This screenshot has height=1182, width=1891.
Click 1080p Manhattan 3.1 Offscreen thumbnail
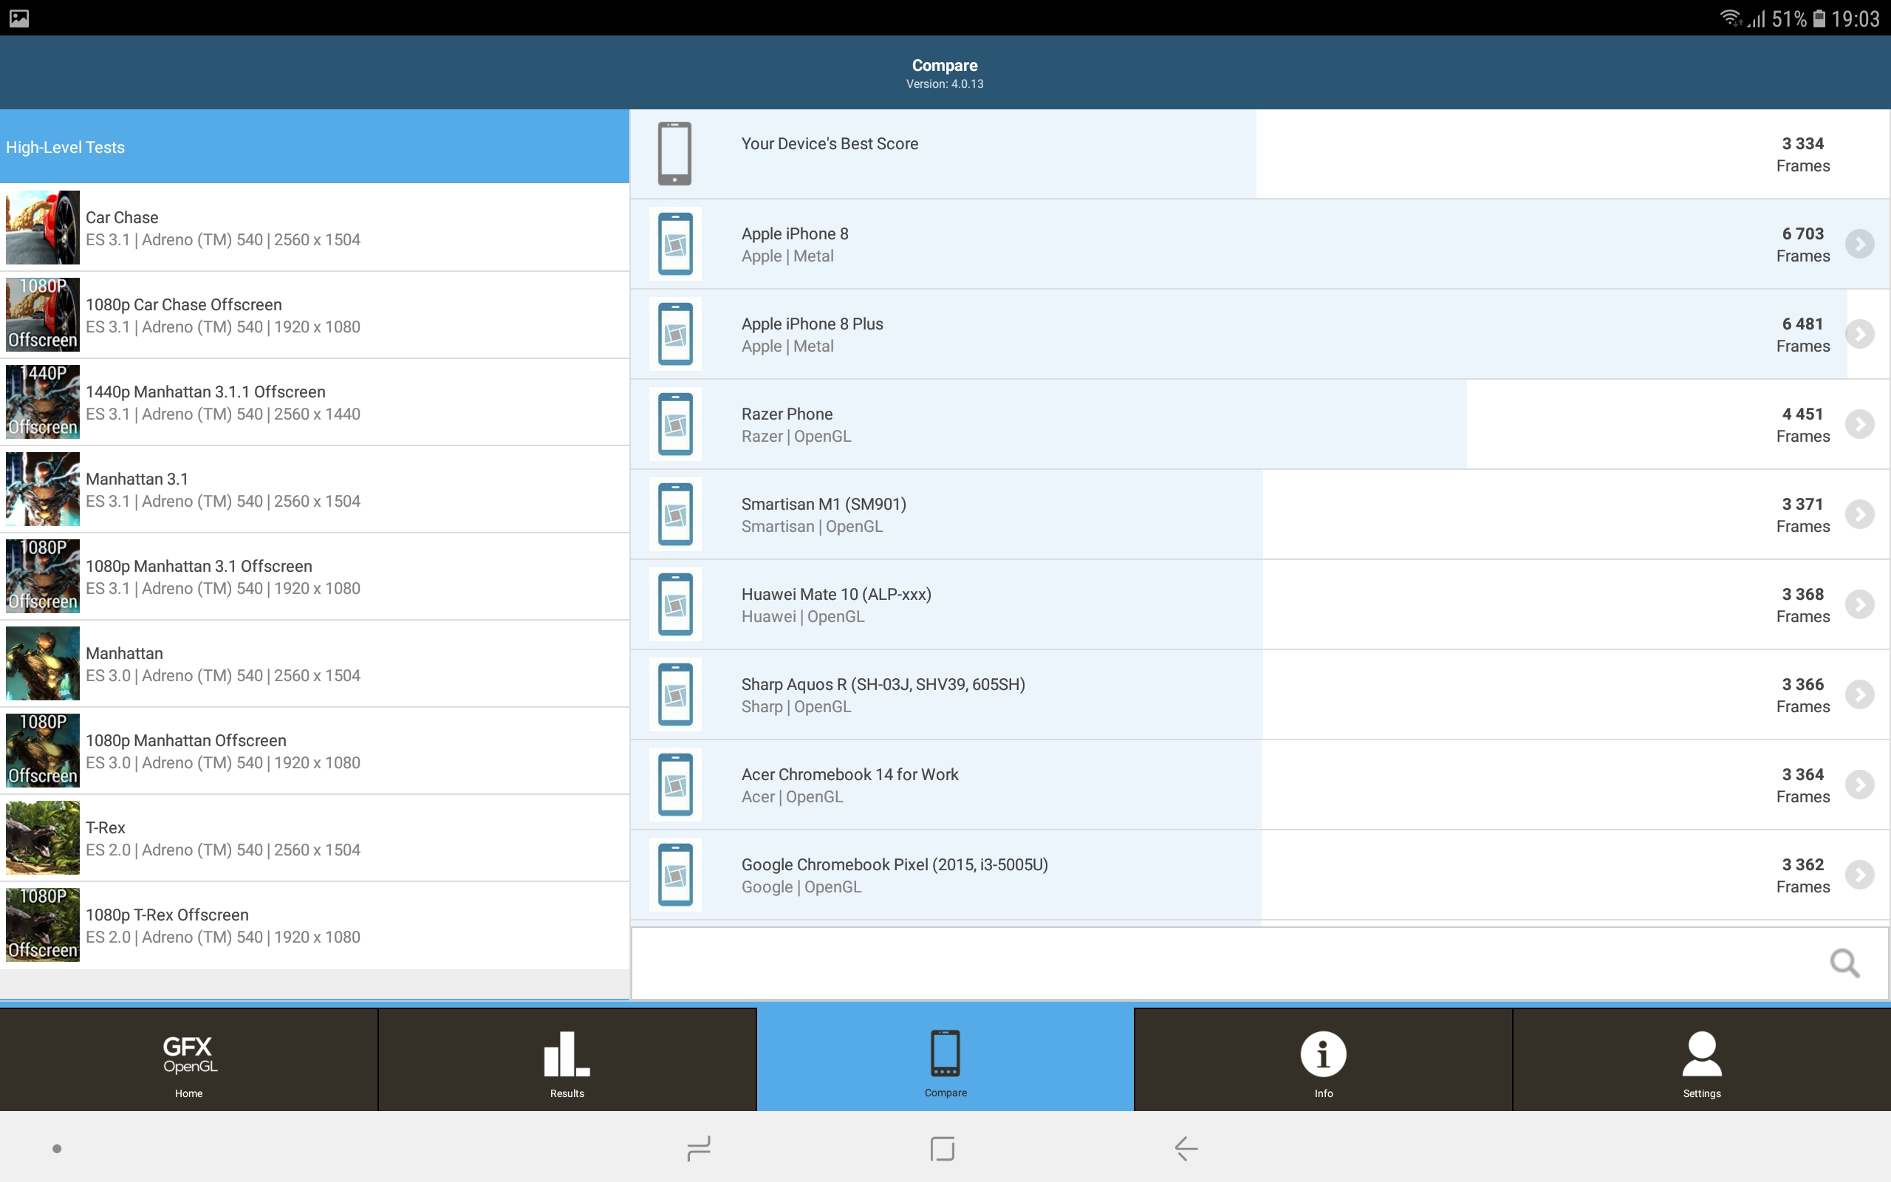click(42, 576)
